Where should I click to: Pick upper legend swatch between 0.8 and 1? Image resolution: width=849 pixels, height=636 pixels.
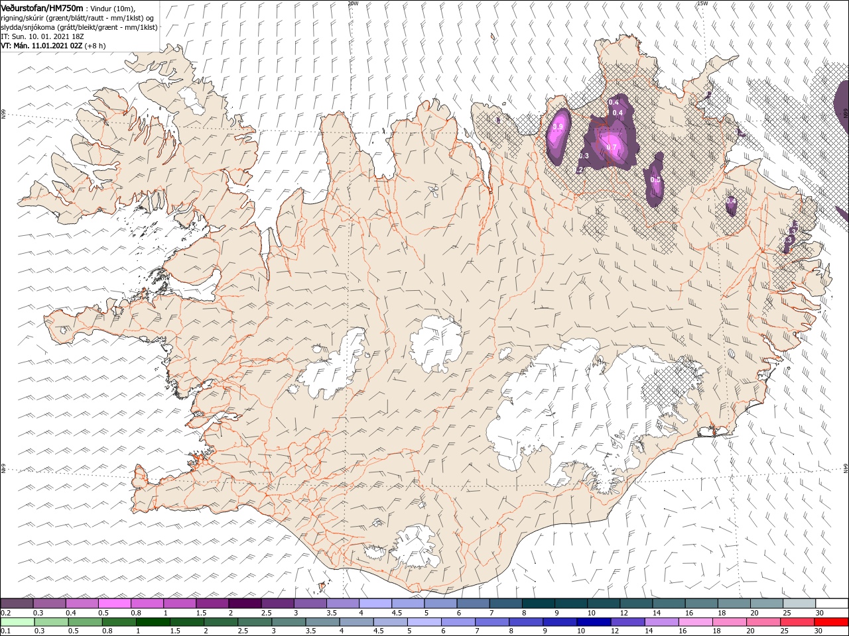147,604
